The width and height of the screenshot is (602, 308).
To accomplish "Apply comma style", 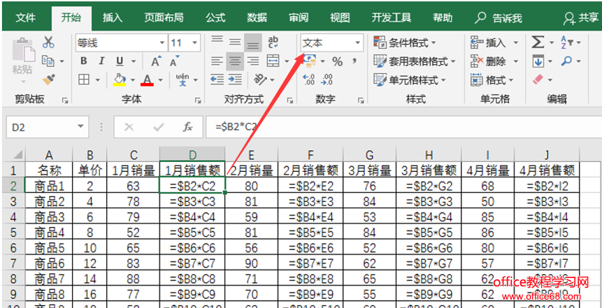I will [354, 61].
